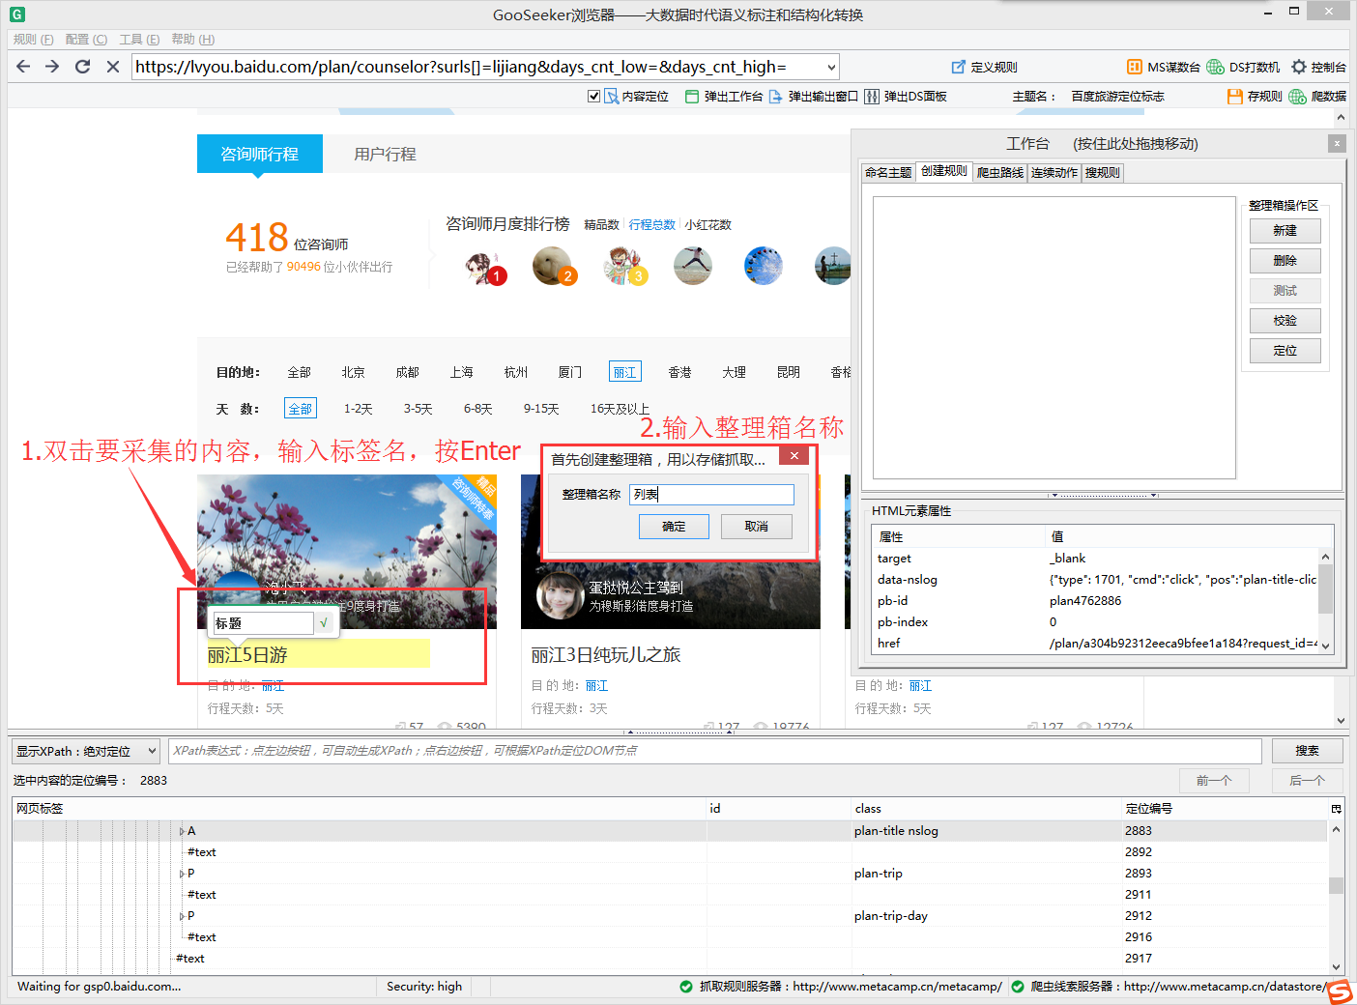Image resolution: width=1357 pixels, height=1005 pixels.
Task: Open the URL address dropdown
Action: coord(831,67)
